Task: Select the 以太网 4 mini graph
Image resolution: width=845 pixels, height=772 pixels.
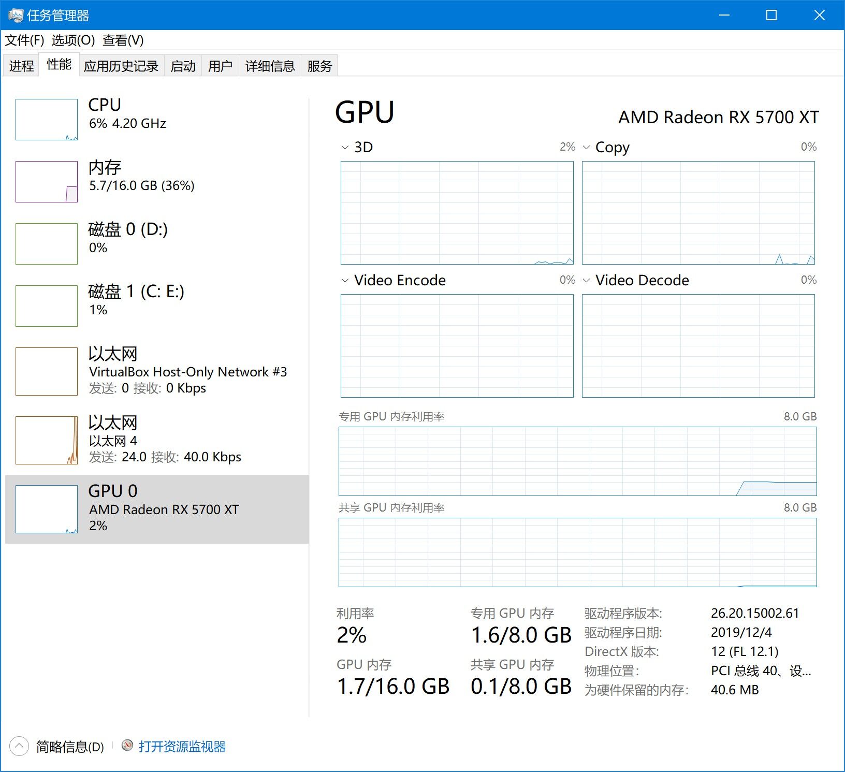Action: point(47,440)
